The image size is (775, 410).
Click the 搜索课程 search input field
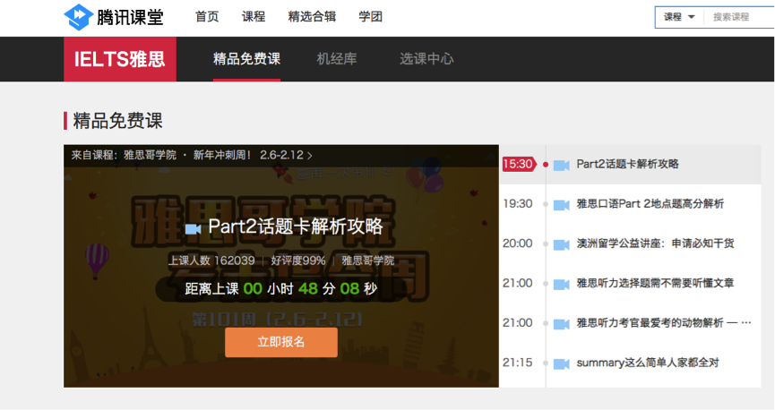(739, 17)
